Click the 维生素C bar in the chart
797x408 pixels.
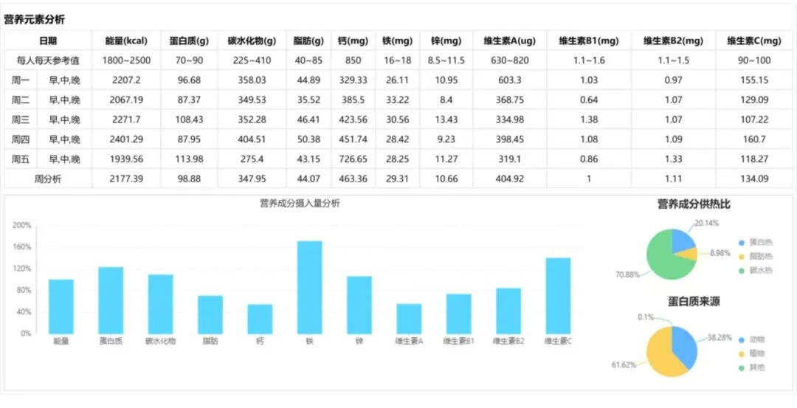[558, 296]
